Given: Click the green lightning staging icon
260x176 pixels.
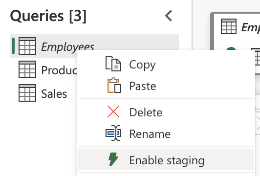Looking at the screenshot, I should (113, 159).
